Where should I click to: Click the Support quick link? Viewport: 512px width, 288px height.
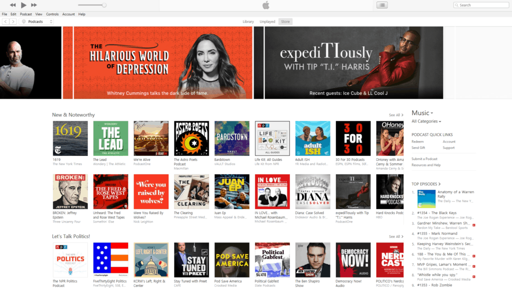point(448,148)
